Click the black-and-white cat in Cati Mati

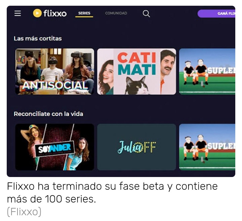[136, 86]
